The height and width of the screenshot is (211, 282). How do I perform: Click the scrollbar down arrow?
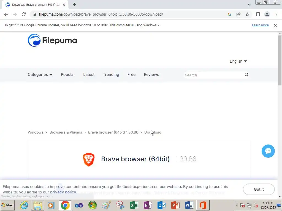tap(280, 196)
